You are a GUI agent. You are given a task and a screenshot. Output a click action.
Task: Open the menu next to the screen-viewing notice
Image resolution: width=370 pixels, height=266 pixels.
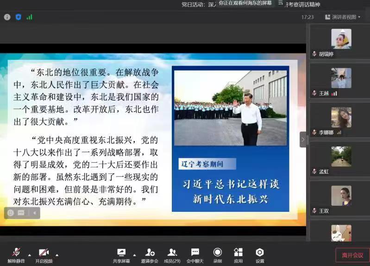pyautogui.click(x=281, y=3)
